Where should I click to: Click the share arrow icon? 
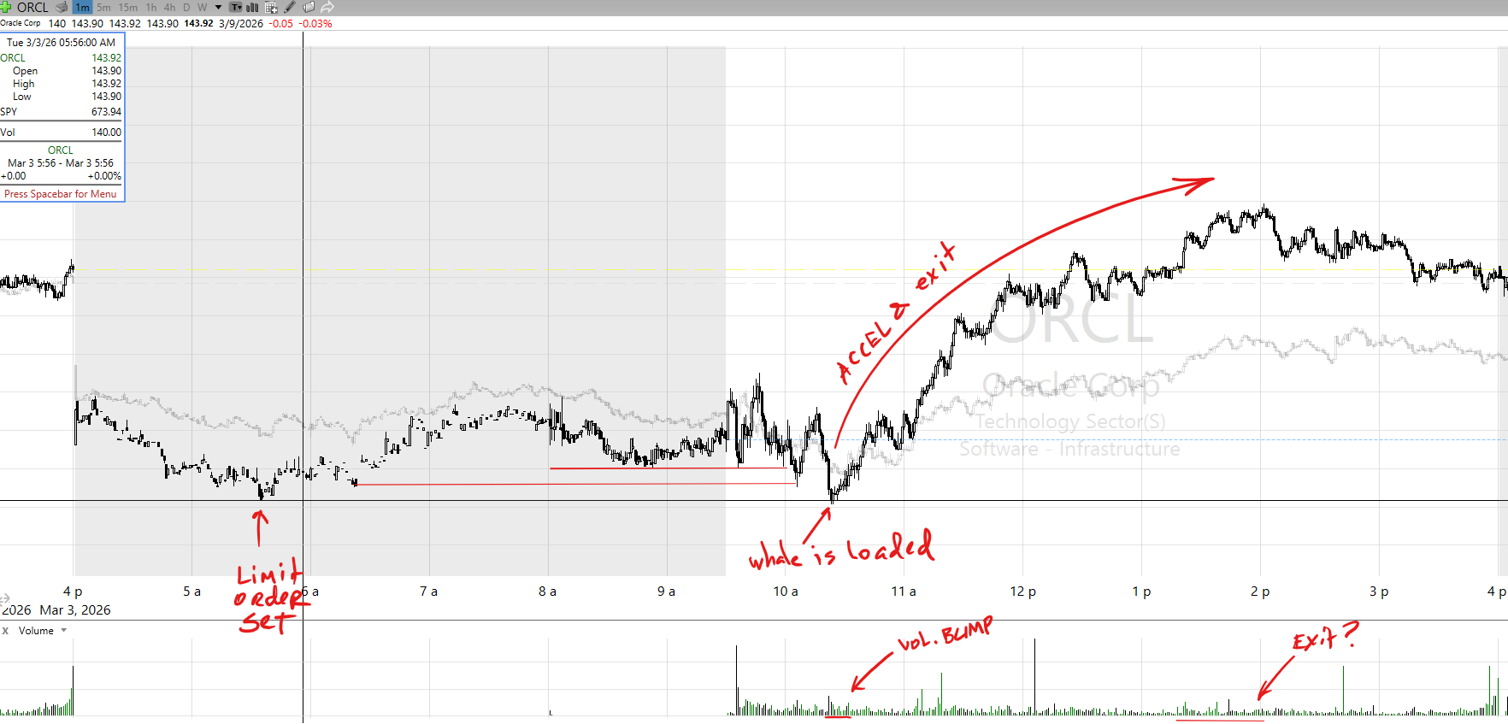(x=327, y=7)
